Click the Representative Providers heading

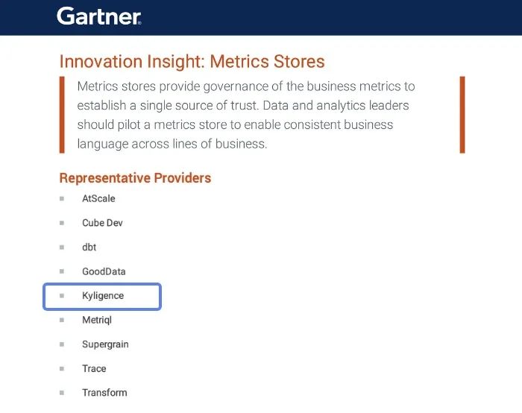(135, 178)
